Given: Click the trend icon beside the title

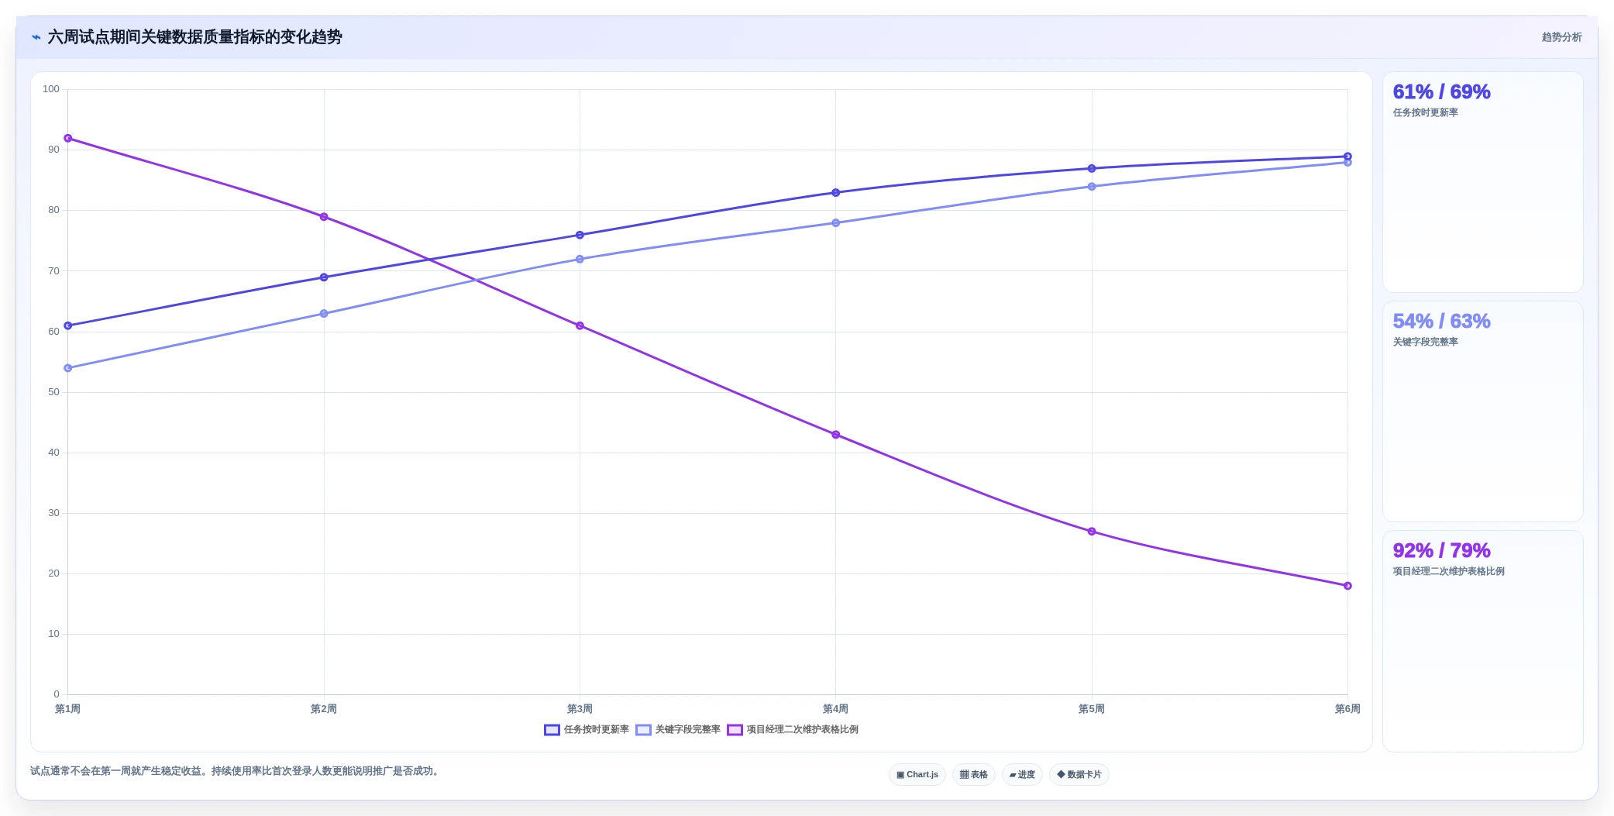Looking at the screenshot, I should pyautogui.click(x=36, y=37).
